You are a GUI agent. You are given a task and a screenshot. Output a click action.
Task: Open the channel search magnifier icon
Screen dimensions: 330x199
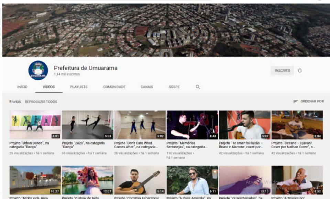(198, 87)
